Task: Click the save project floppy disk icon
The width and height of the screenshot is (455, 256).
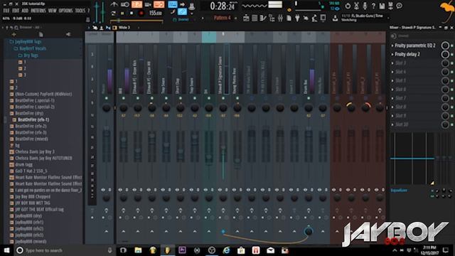Action: pyautogui.click(x=382, y=6)
